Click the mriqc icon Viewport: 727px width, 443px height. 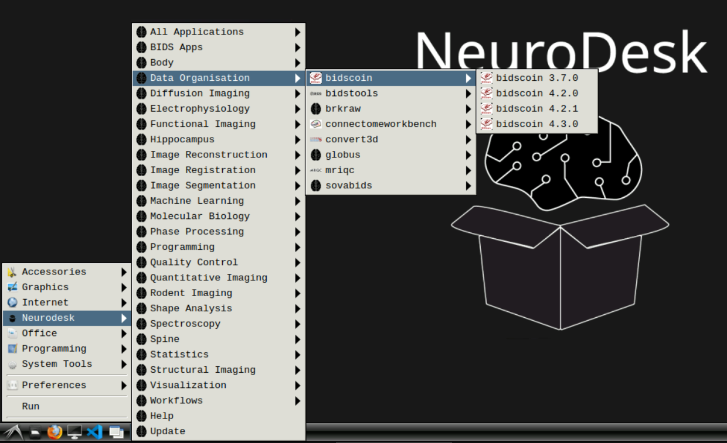[316, 170]
